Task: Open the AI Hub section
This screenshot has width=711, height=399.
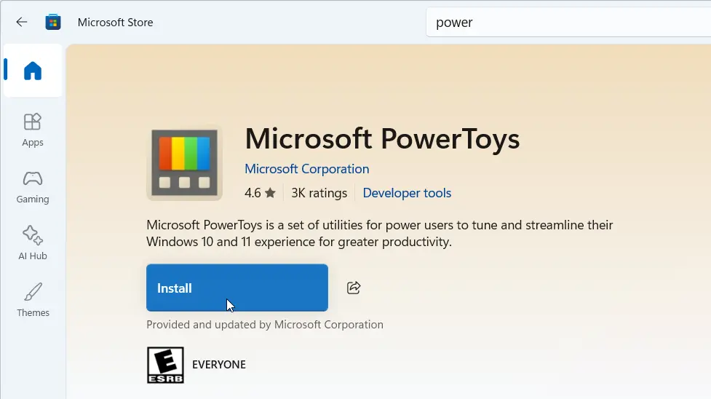Action: [33, 243]
